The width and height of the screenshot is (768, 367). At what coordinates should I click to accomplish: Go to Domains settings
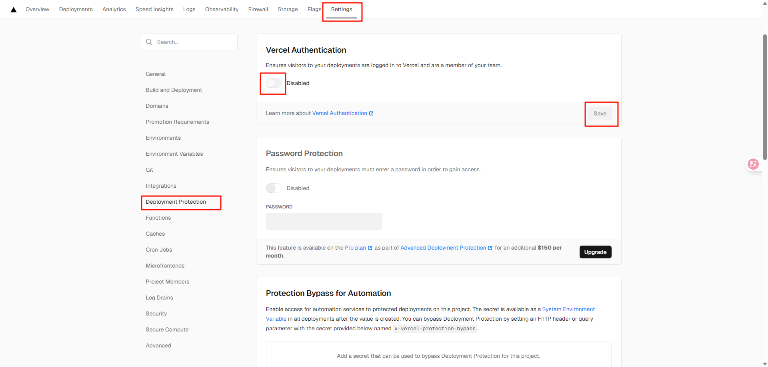(x=157, y=106)
